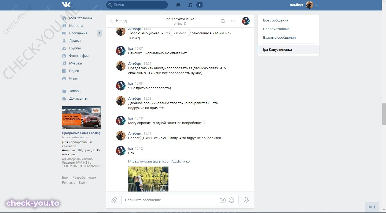Click the user avatar in top header

[310, 5]
